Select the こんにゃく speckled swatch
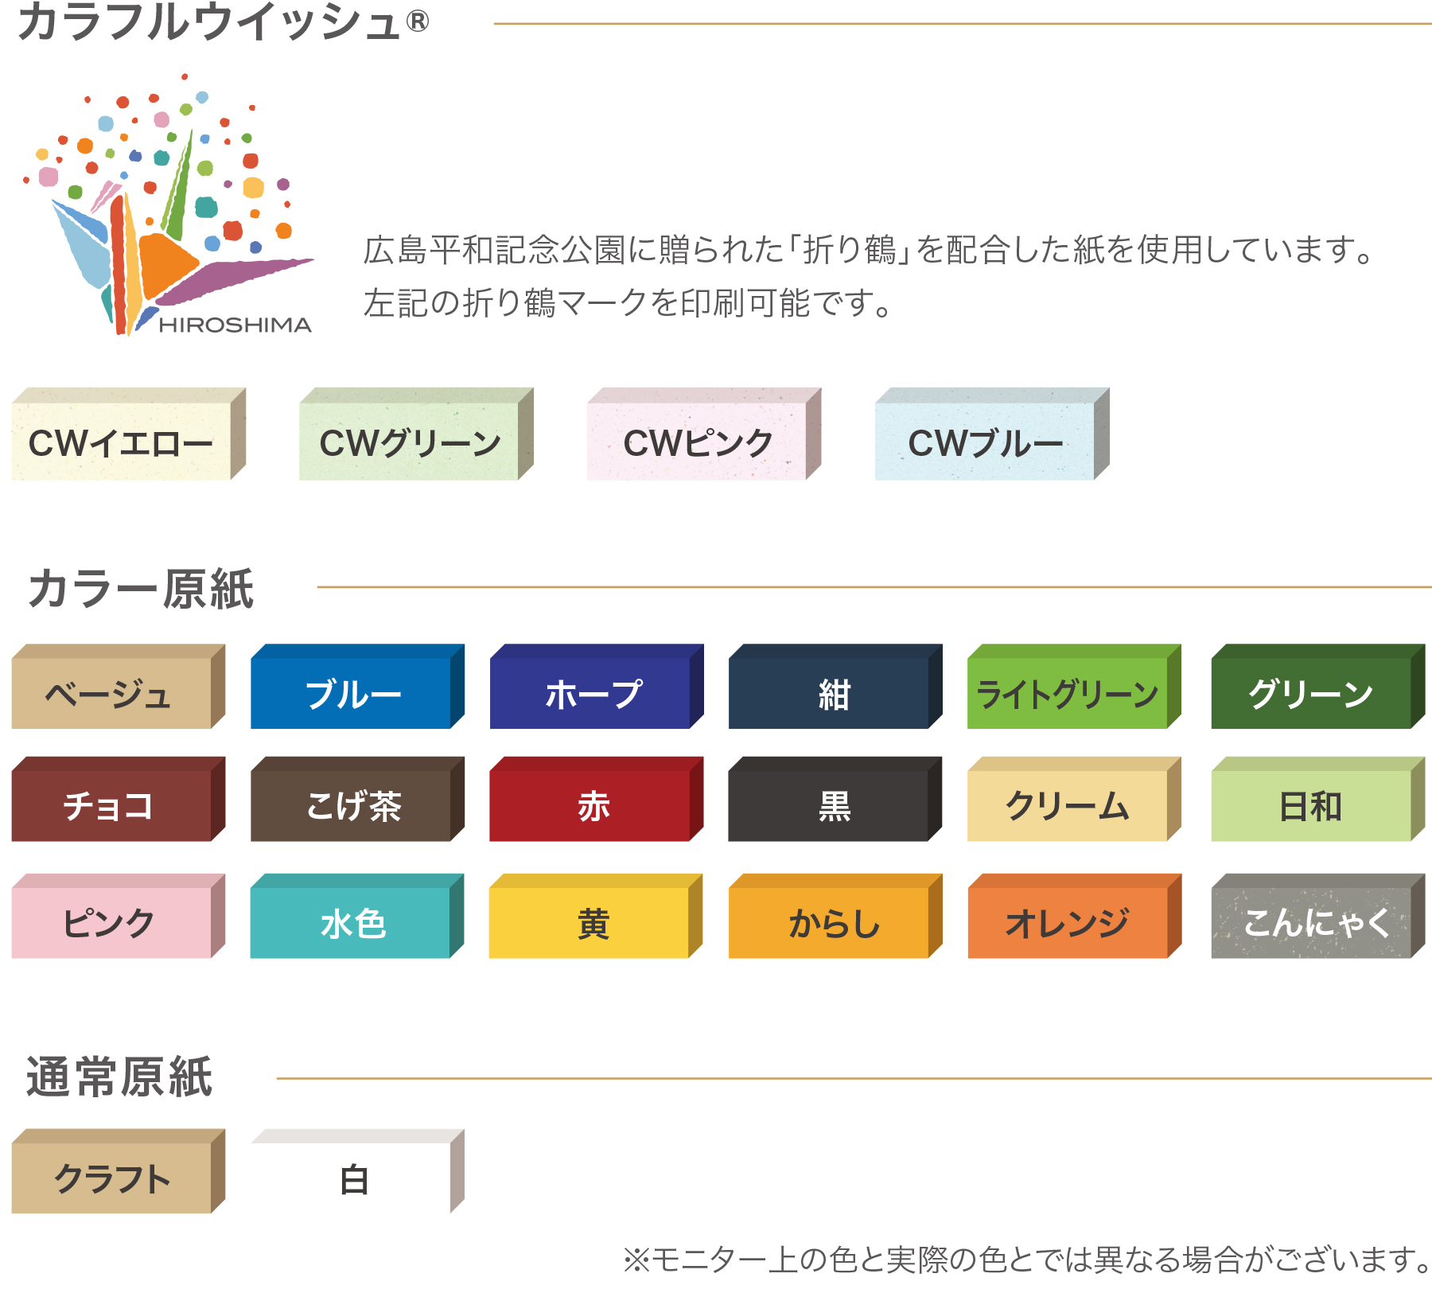Viewport: 1432px width, 1289px height. [1318, 916]
